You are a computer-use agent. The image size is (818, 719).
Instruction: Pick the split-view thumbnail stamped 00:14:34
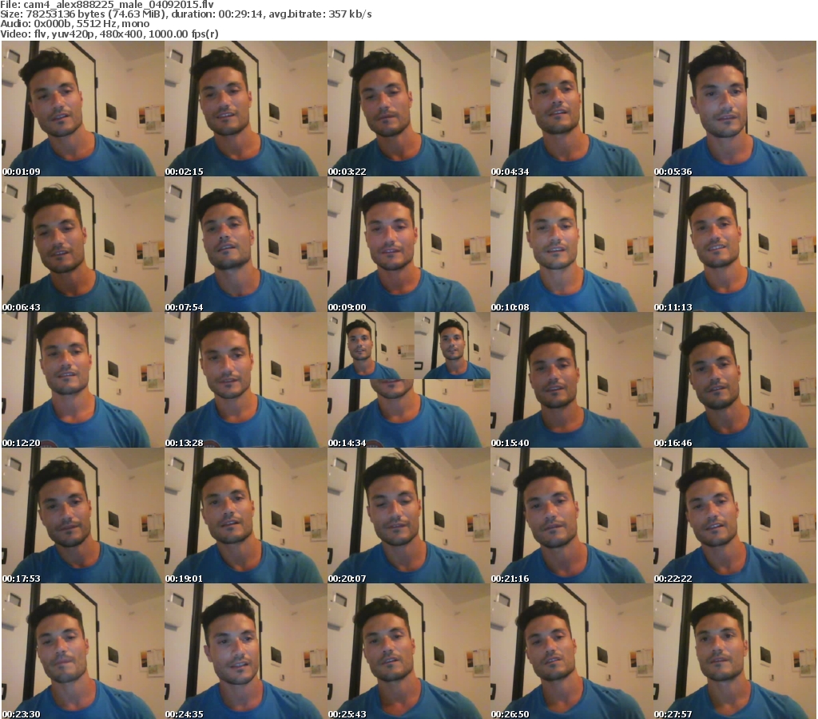(x=408, y=380)
